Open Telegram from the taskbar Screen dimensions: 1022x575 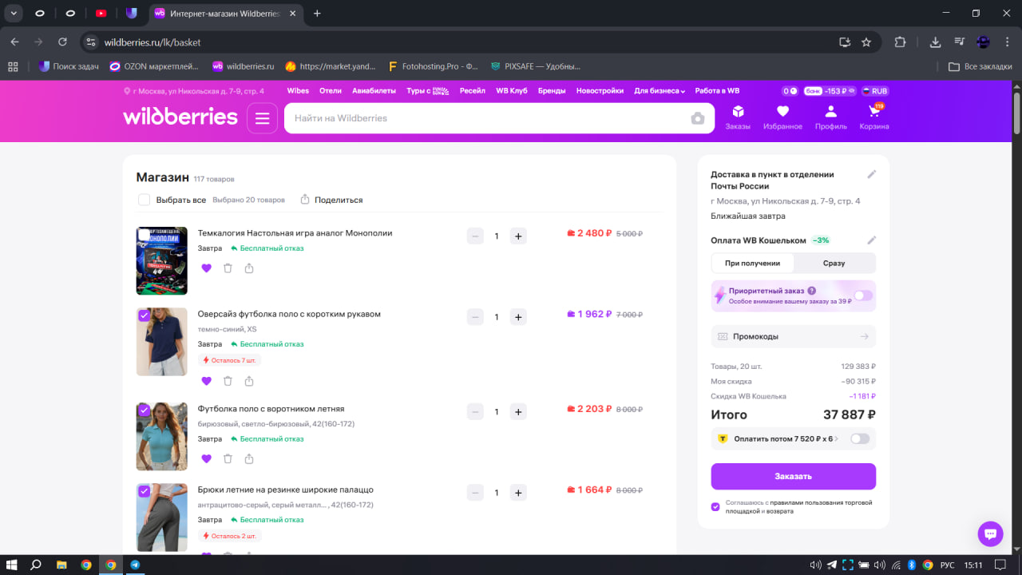135,565
